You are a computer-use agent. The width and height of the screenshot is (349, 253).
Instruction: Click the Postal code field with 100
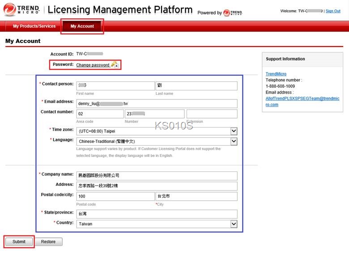[x=115, y=196]
